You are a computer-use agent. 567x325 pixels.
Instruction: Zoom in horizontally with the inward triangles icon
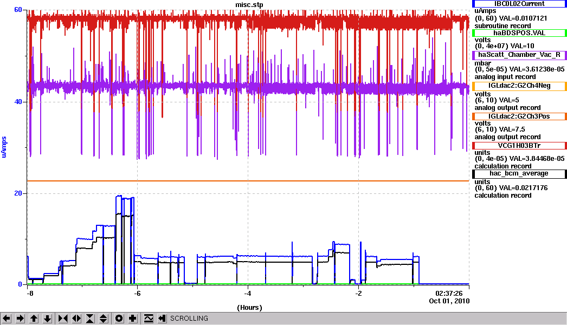pos(62,318)
